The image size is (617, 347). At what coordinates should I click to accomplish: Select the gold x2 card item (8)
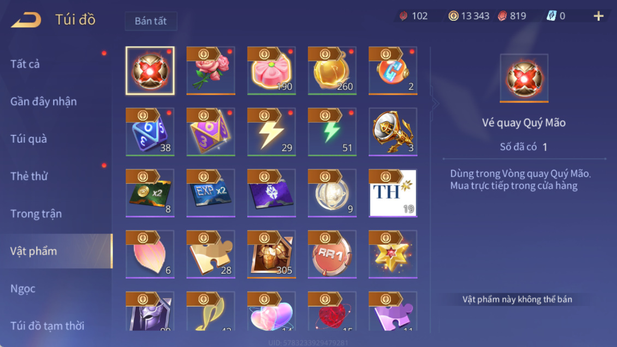tap(150, 193)
